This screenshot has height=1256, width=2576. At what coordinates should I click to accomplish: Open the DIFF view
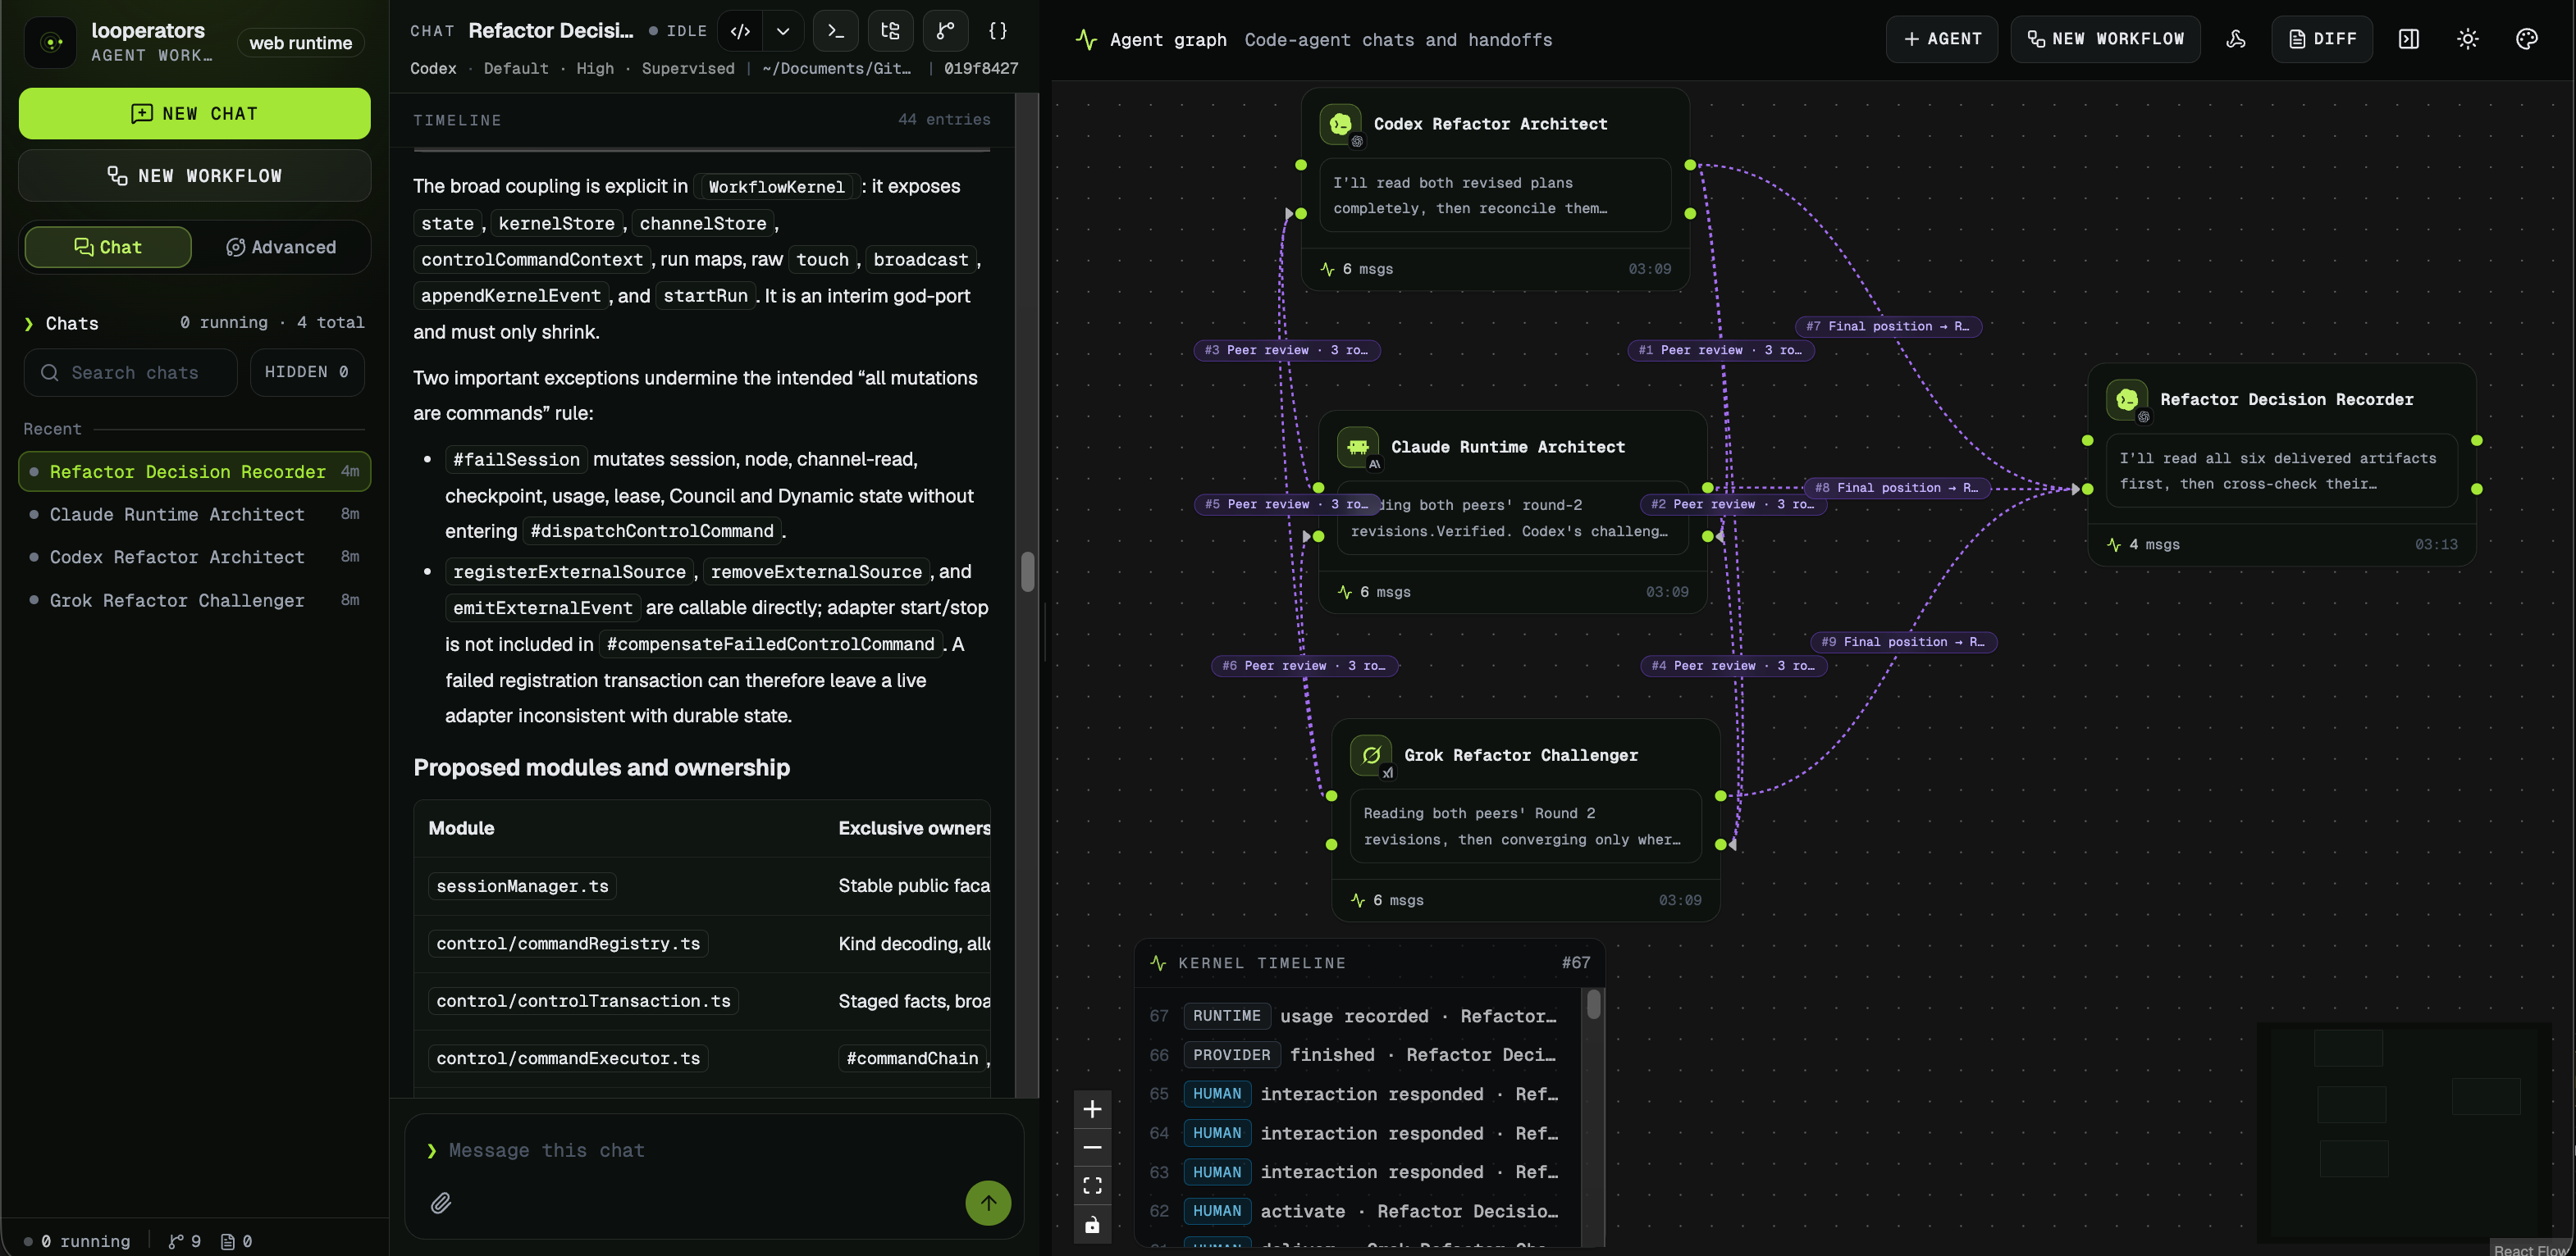2322,39
